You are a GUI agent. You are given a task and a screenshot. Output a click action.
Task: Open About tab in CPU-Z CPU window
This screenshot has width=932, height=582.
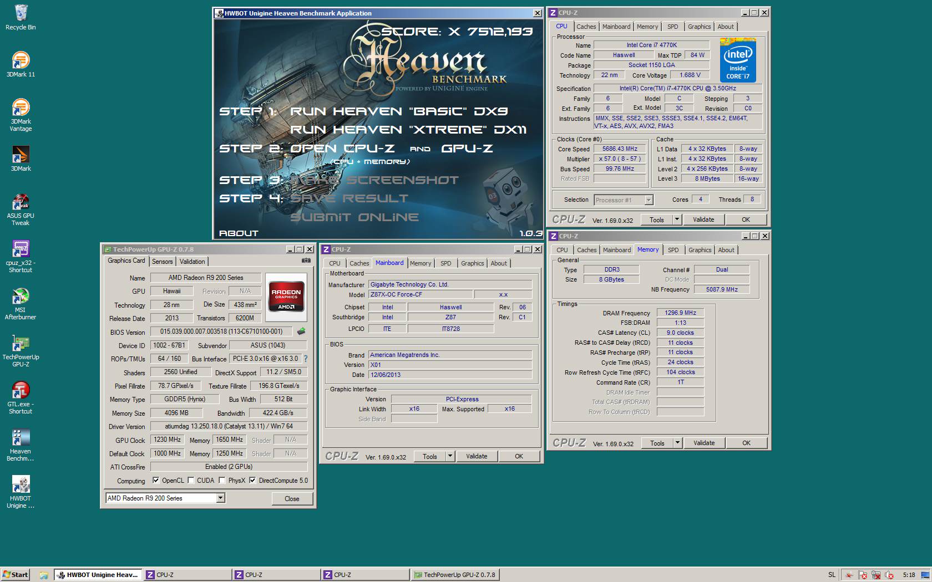pyautogui.click(x=726, y=27)
